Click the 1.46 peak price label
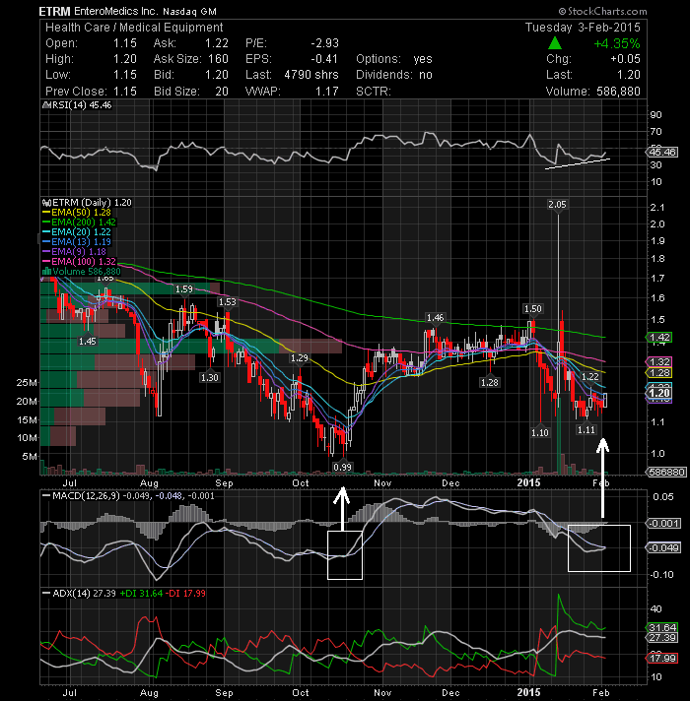Viewport: 690px width, 701px height. tap(435, 318)
